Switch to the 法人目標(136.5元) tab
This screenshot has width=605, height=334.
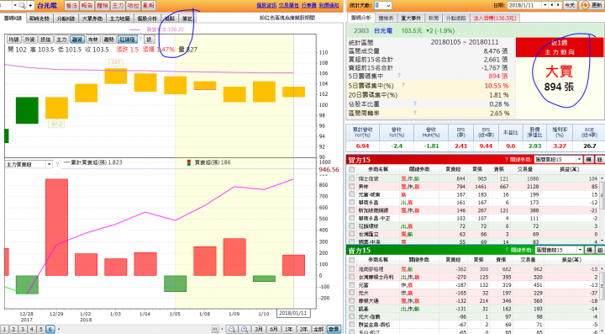(495, 19)
